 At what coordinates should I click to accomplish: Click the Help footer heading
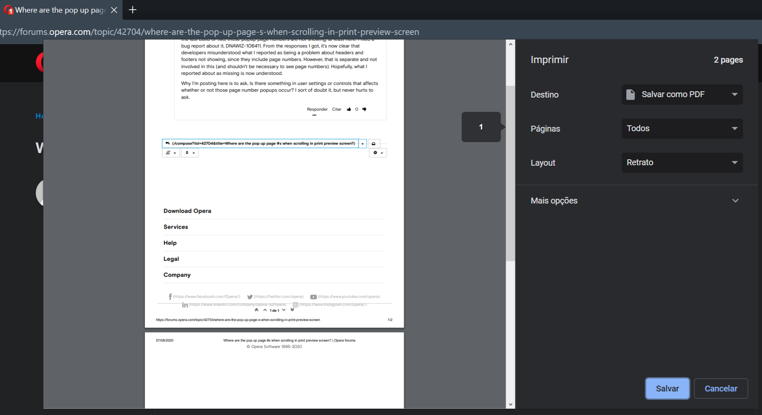pyautogui.click(x=170, y=243)
